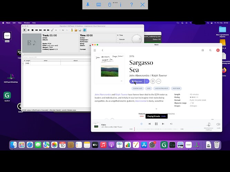Click the HQPlayer album art placeholder

pos(32,43)
